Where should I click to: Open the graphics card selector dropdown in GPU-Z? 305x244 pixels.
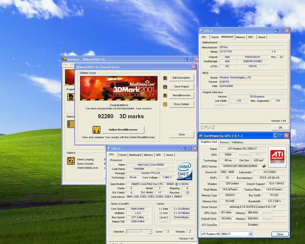pyautogui.click(x=250, y=234)
